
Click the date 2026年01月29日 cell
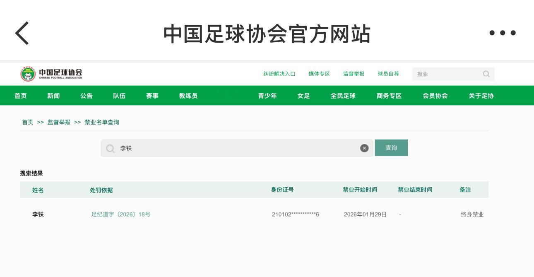click(365, 214)
